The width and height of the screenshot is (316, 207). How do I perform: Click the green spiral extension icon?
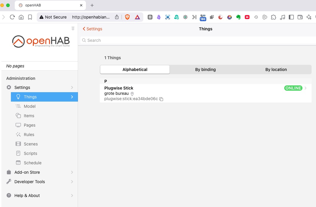tap(177, 17)
